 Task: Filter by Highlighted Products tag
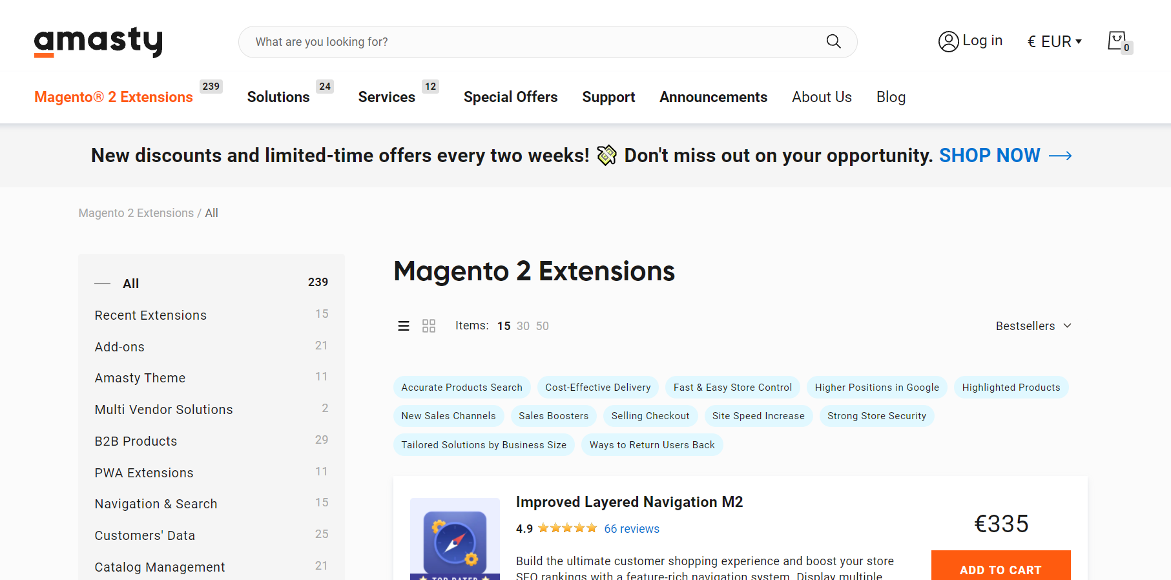(x=1011, y=388)
